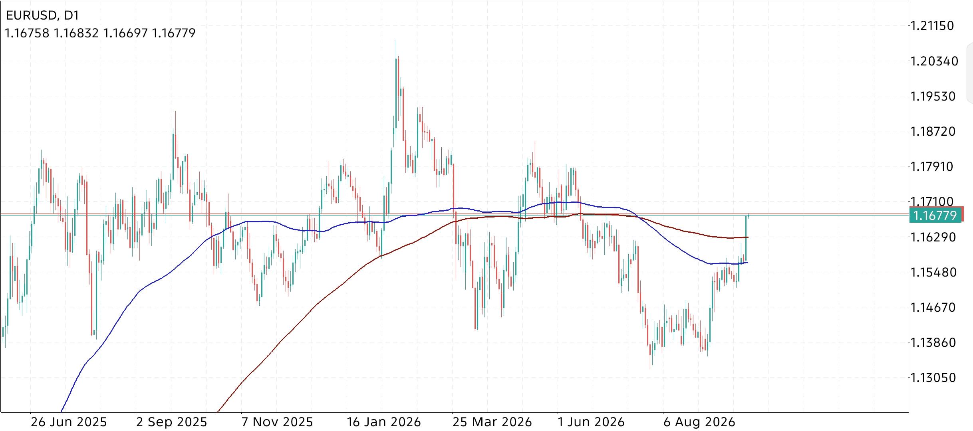The image size is (973, 431).
Task: Click the 7 Nov 2025 date label
Action: click(278, 422)
